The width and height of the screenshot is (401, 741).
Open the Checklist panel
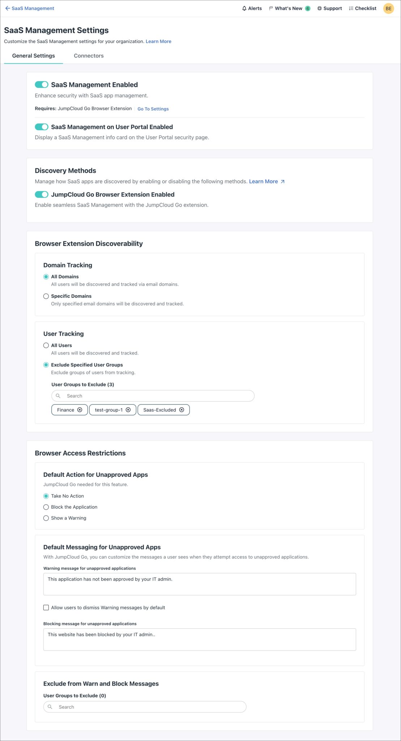[362, 8]
